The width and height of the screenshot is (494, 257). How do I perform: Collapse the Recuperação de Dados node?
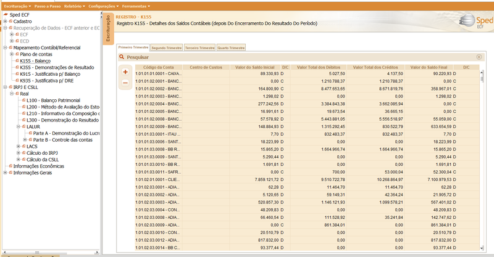[5, 28]
